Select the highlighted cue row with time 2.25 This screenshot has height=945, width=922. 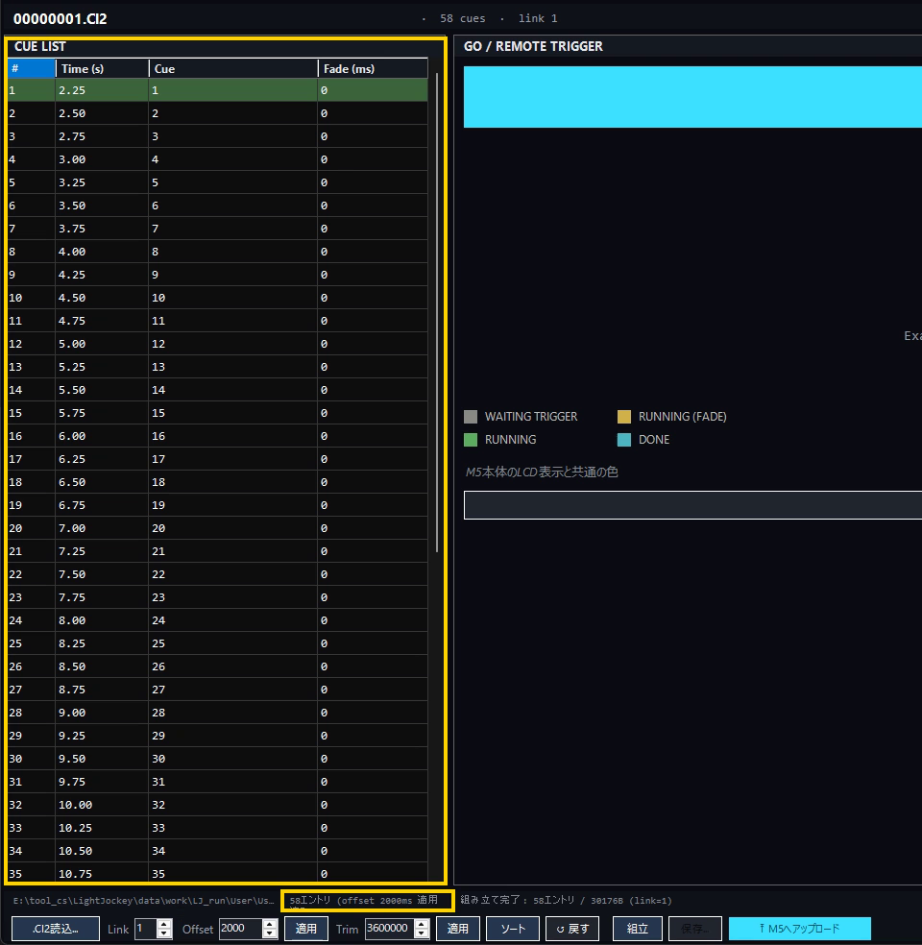[x=218, y=90]
